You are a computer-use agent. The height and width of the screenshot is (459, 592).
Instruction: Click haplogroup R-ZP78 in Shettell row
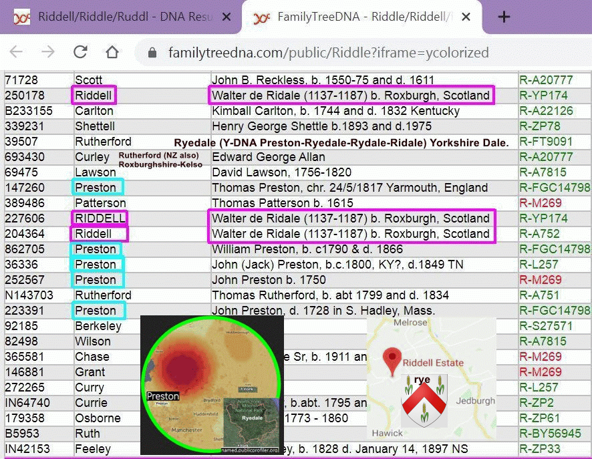point(540,126)
